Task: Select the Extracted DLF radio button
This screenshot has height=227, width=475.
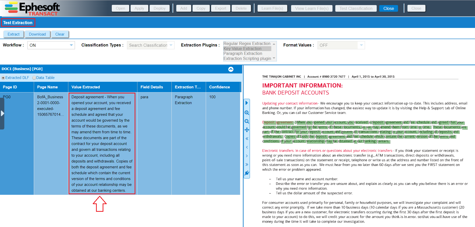Action: (x=3, y=78)
